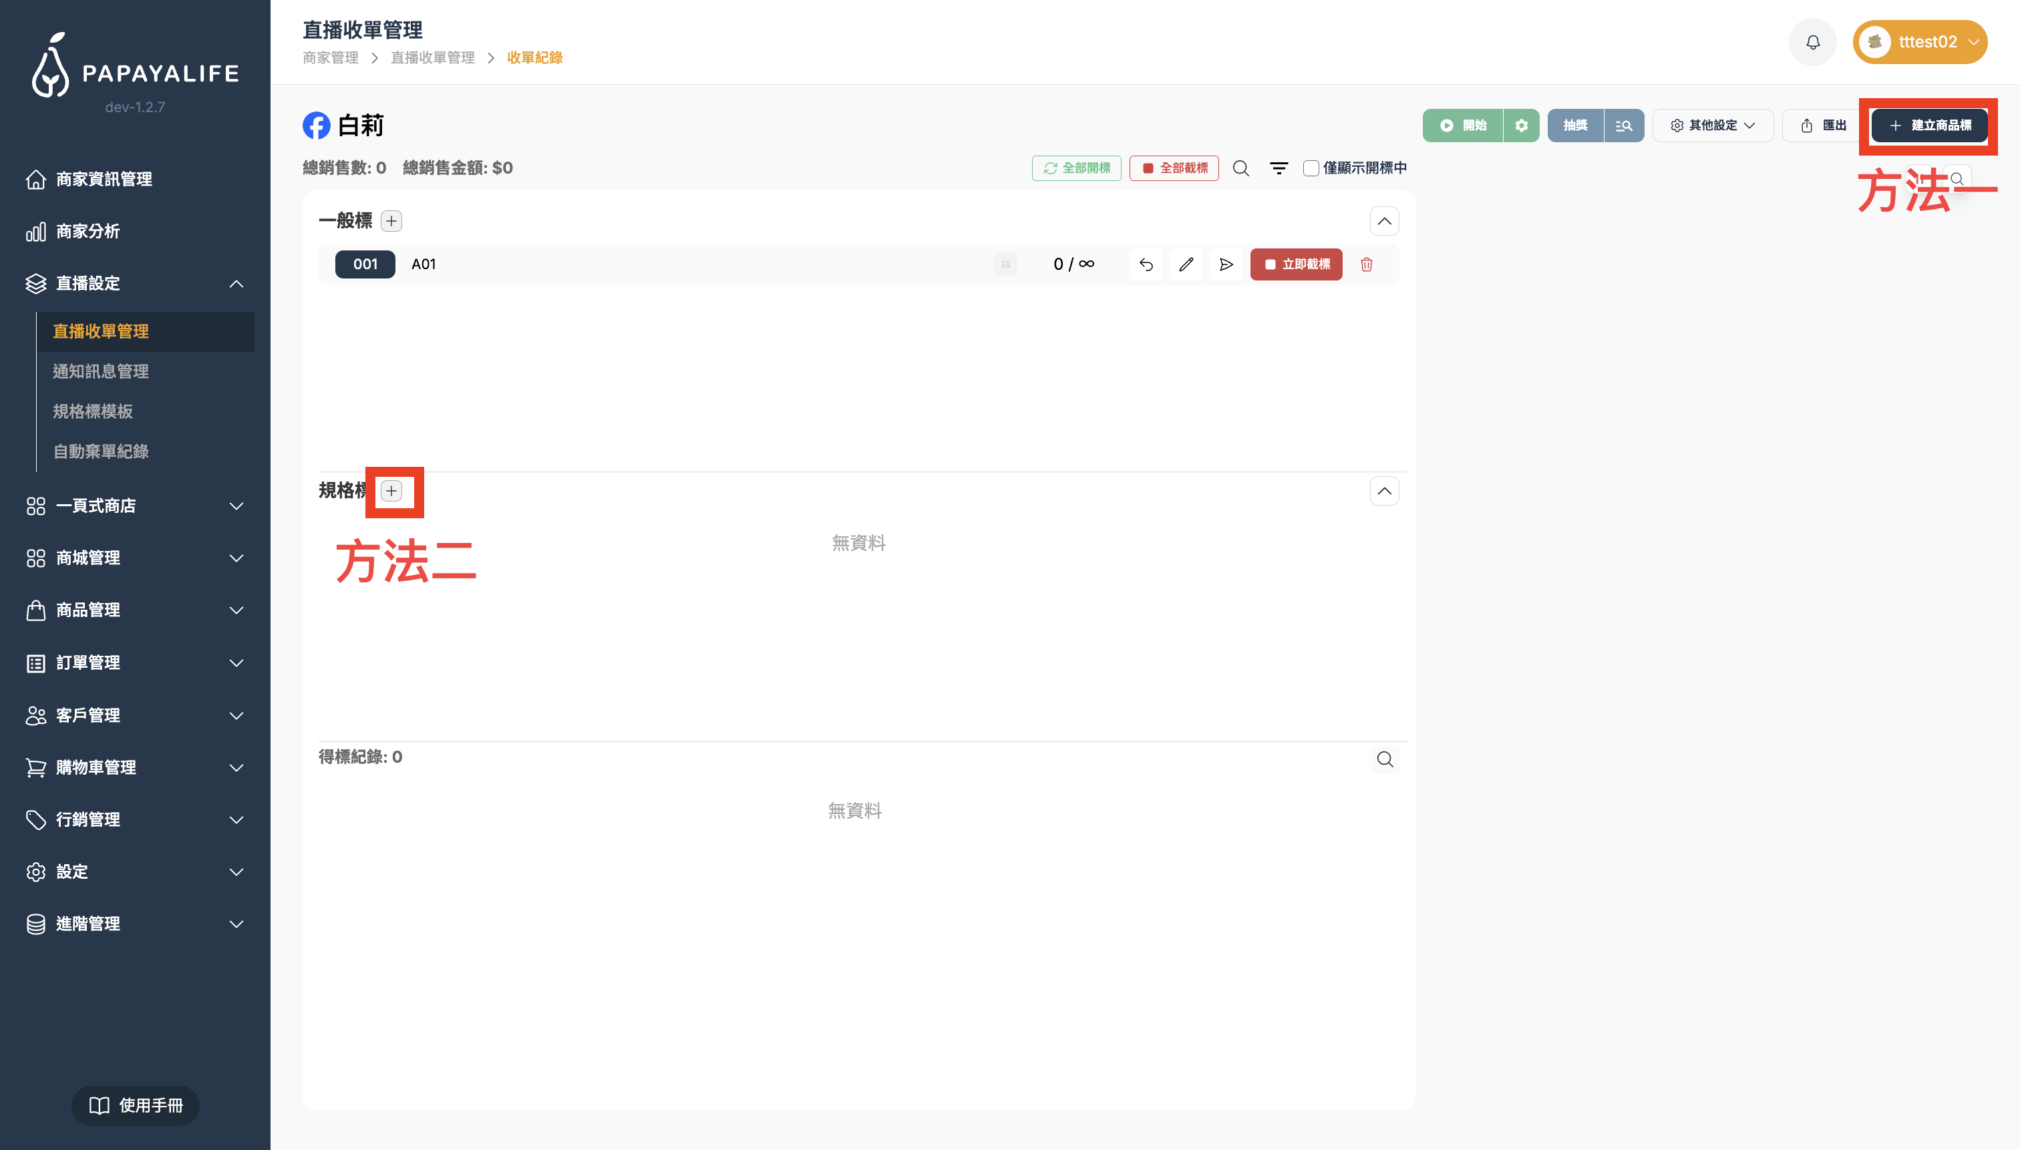Click the 全部開標 button
Image resolution: width=2020 pixels, height=1150 pixels.
click(x=1076, y=168)
